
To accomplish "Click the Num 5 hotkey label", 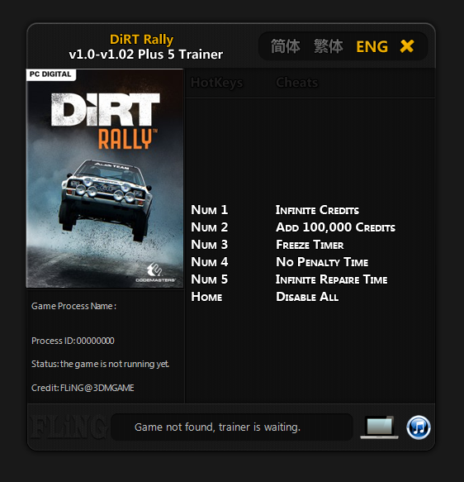I will coord(209,279).
